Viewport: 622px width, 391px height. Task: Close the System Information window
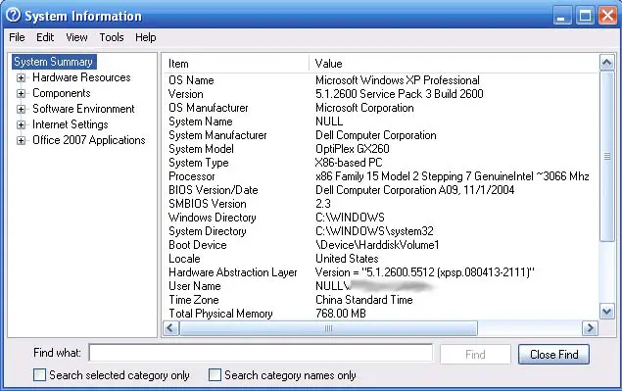[607, 17]
